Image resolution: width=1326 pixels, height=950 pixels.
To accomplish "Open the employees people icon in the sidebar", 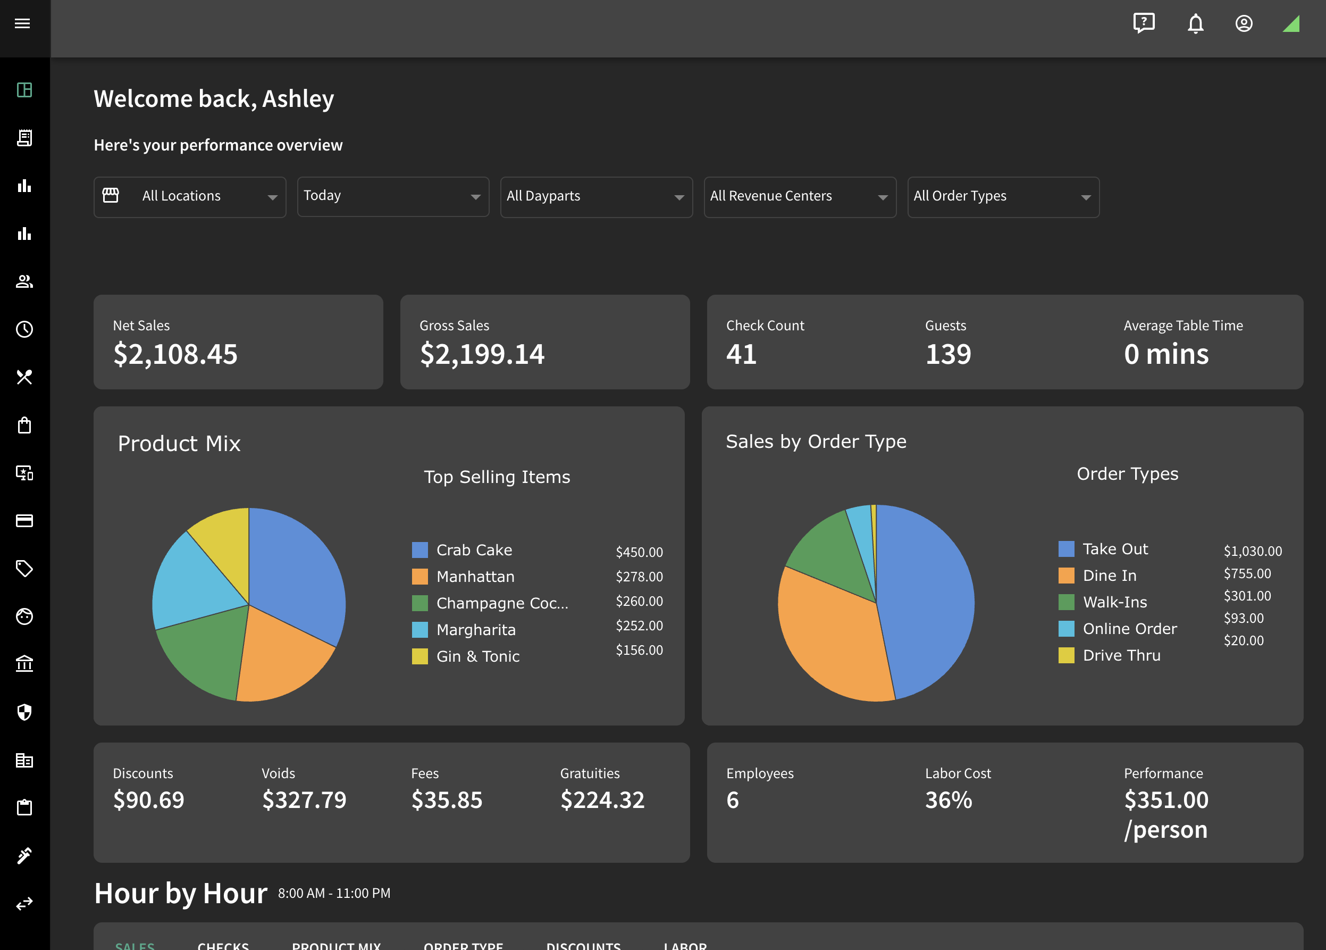I will (24, 281).
